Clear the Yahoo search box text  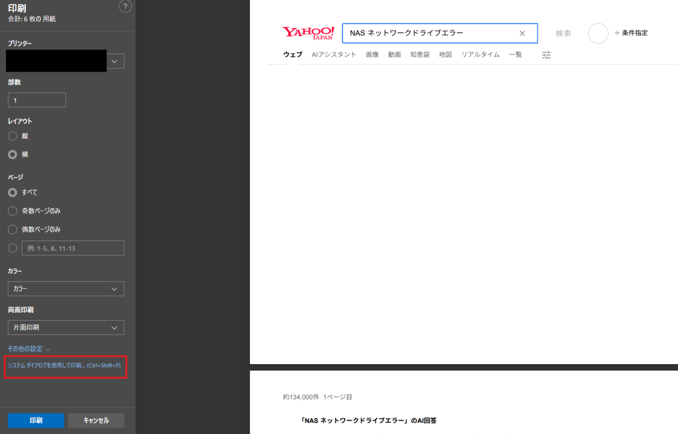click(522, 33)
